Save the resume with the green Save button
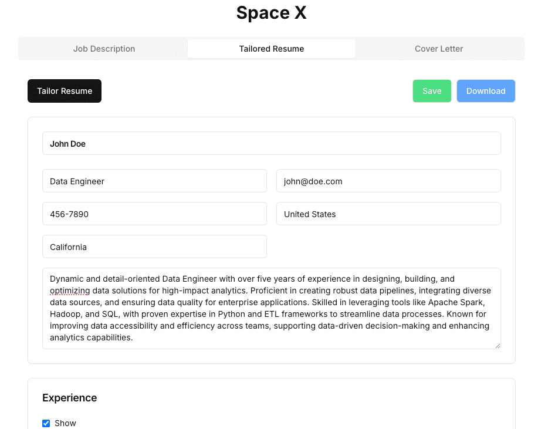Image resolution: width=545 pixels, height=429 pixels. click(x=432, y=91)
